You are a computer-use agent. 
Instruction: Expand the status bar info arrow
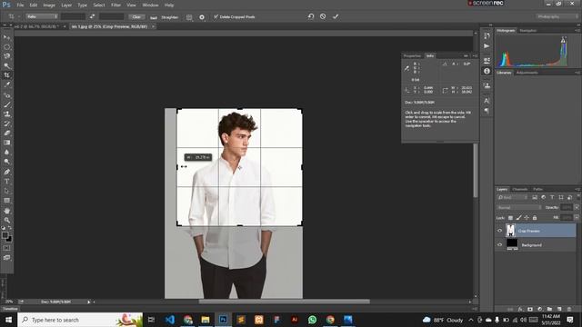pos(89,302)
